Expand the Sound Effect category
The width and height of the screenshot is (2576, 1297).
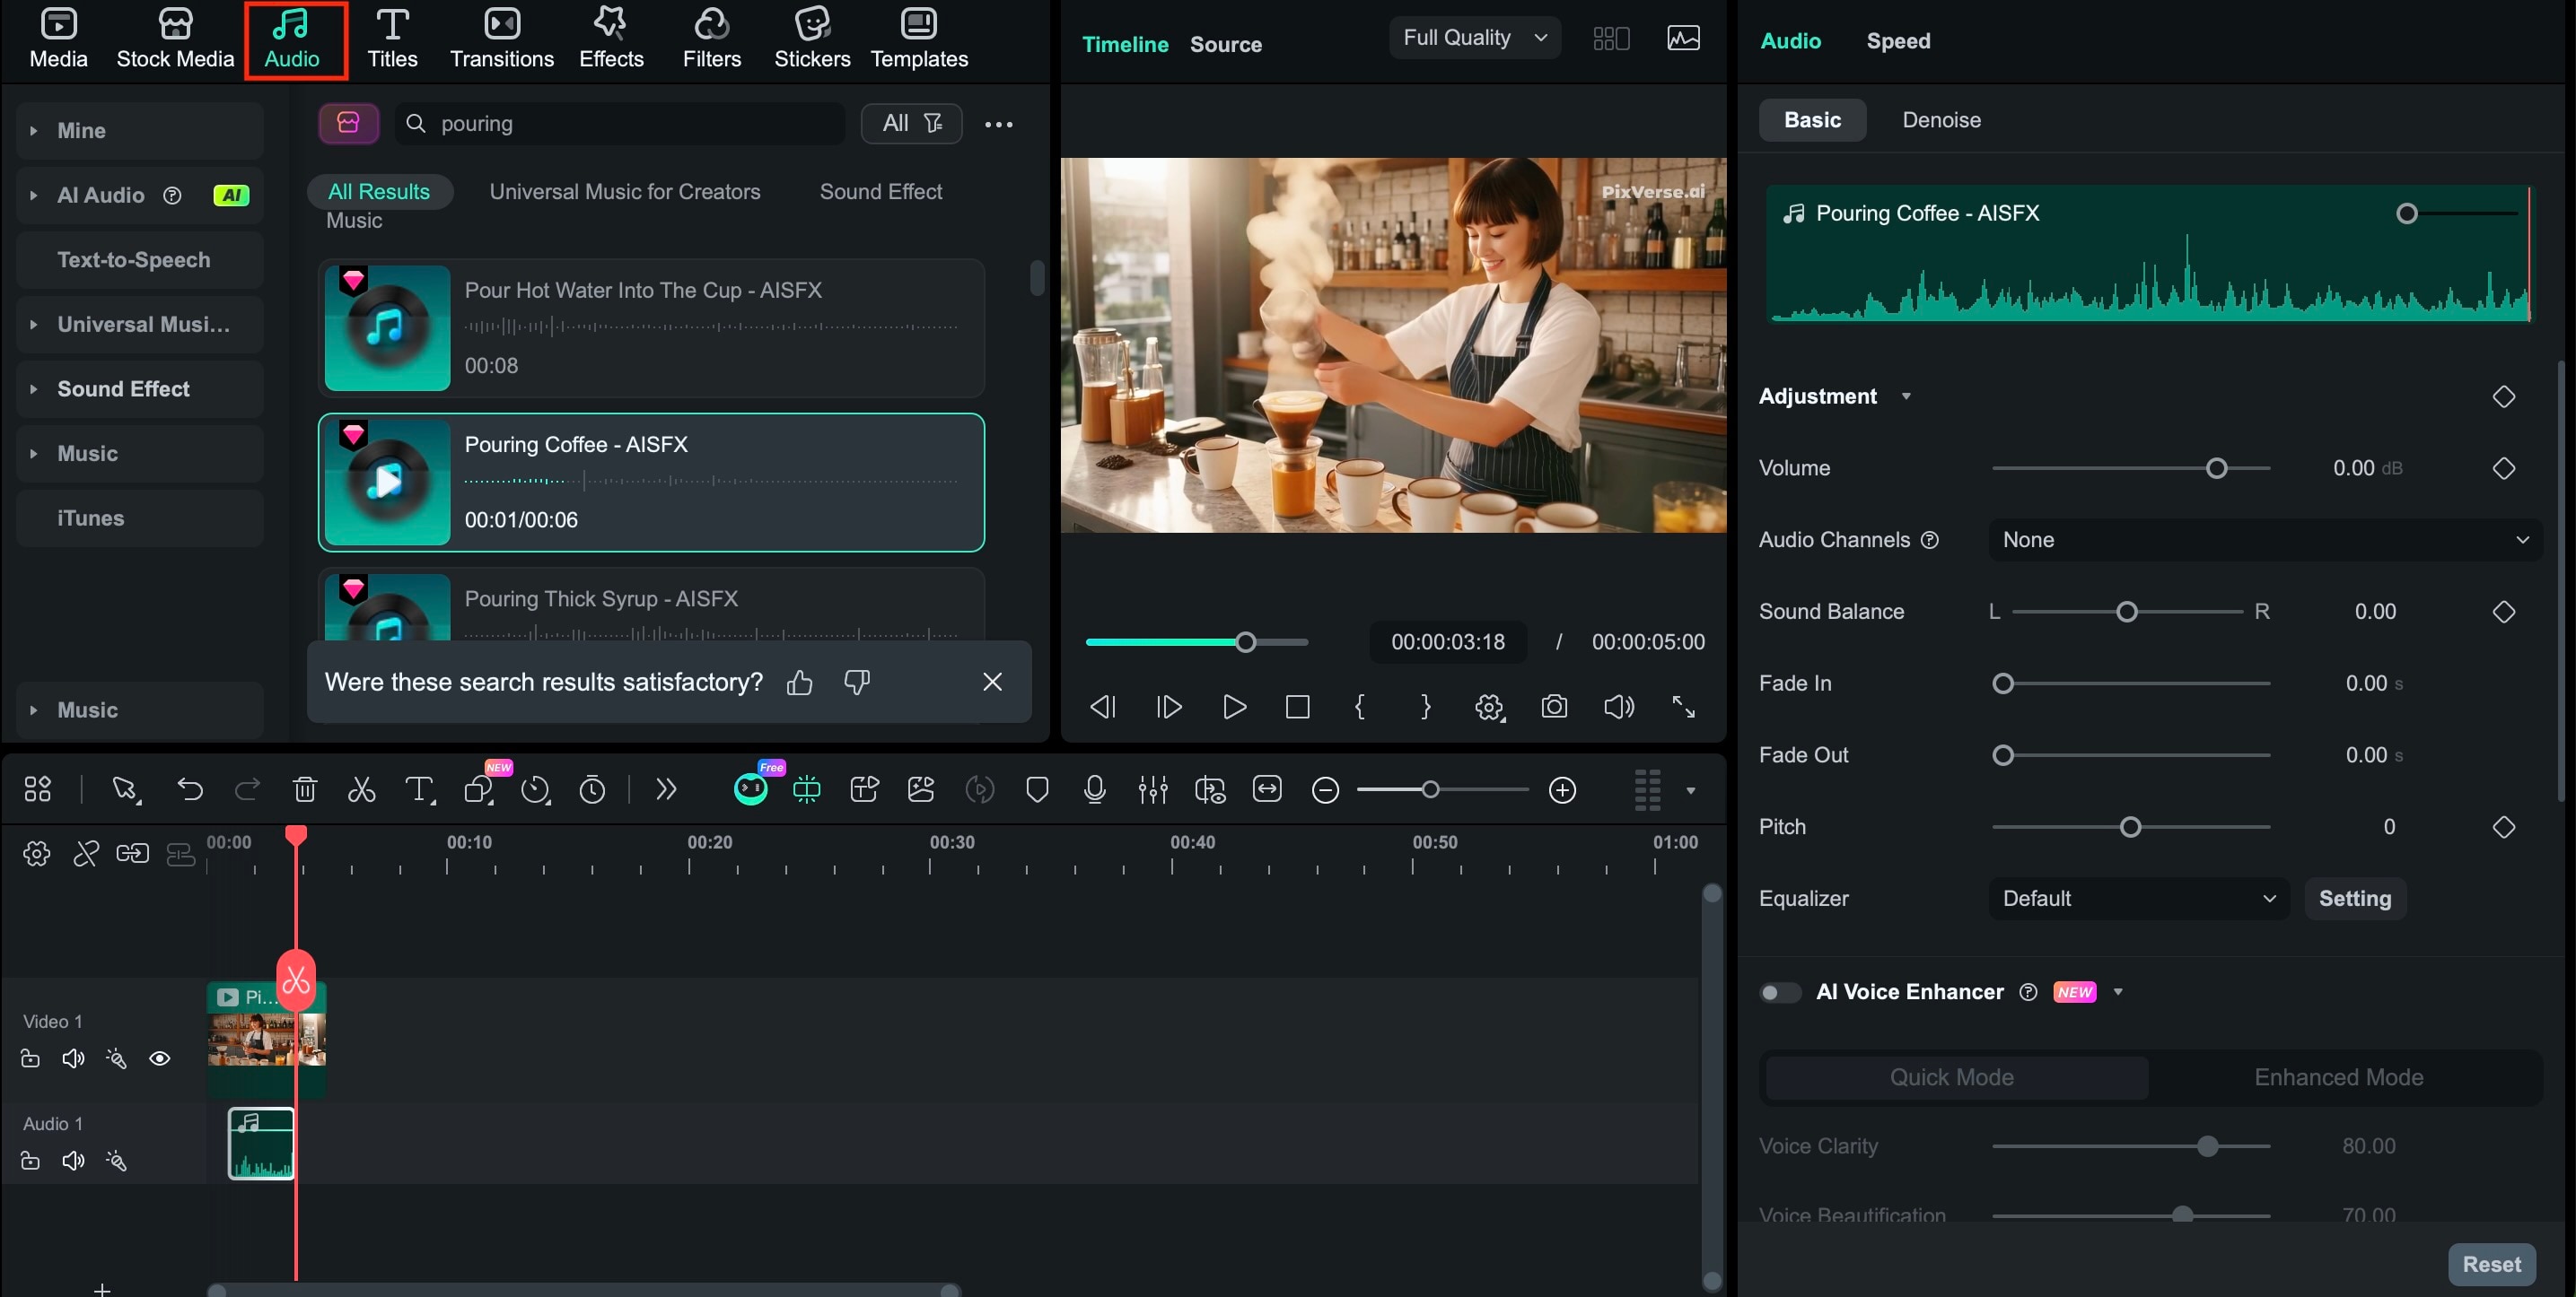[123, 388]
